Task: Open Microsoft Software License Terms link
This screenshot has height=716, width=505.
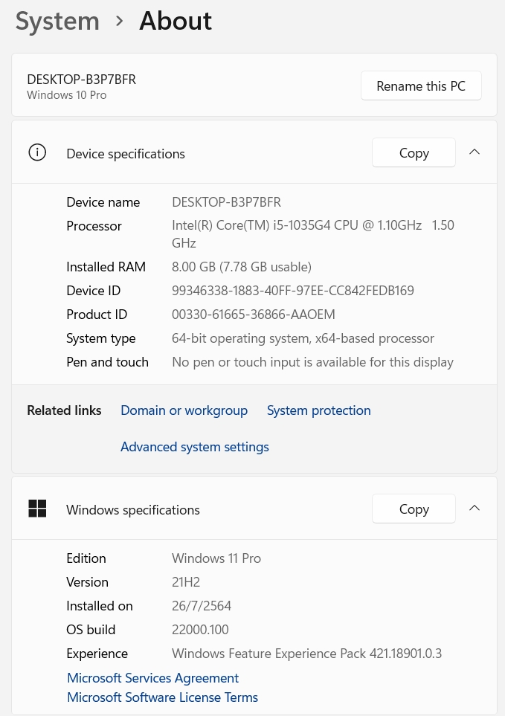Action: tap(163, 697)
